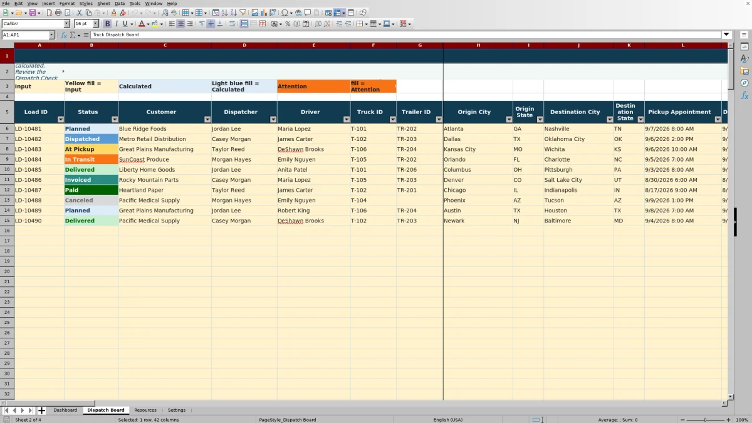Open the Status column filter dropdown
This screenshot has width=752, height=423.
tap(115, 119)
